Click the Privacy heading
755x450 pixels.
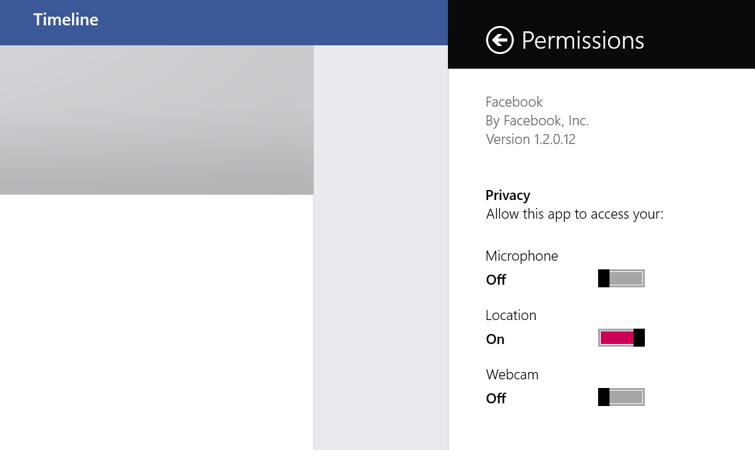click(x=507, y=195)
